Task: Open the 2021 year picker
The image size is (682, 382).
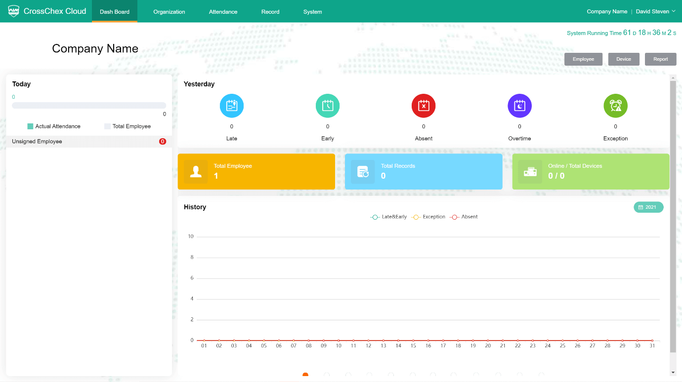Action: [648, 207]
